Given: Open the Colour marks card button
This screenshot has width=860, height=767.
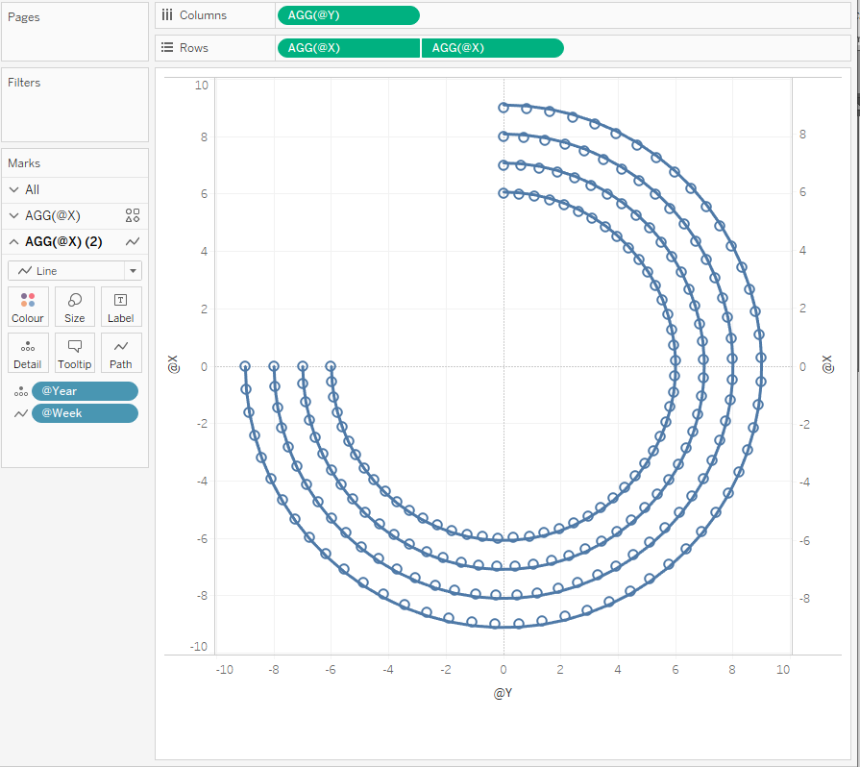Looking at the screenshot, I should 27,306.
